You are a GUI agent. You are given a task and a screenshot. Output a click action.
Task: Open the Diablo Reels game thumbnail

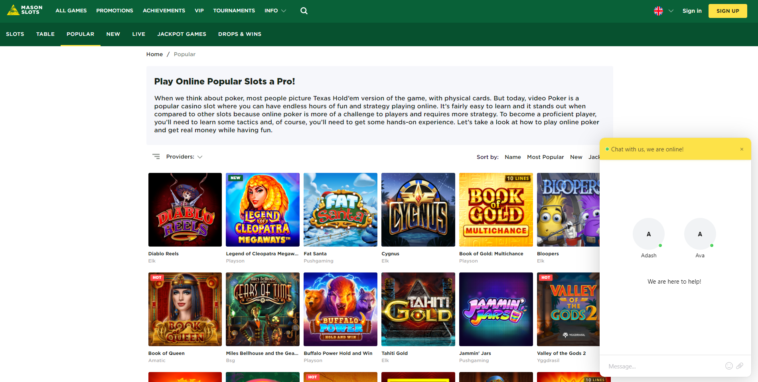(x=185, y=210)
